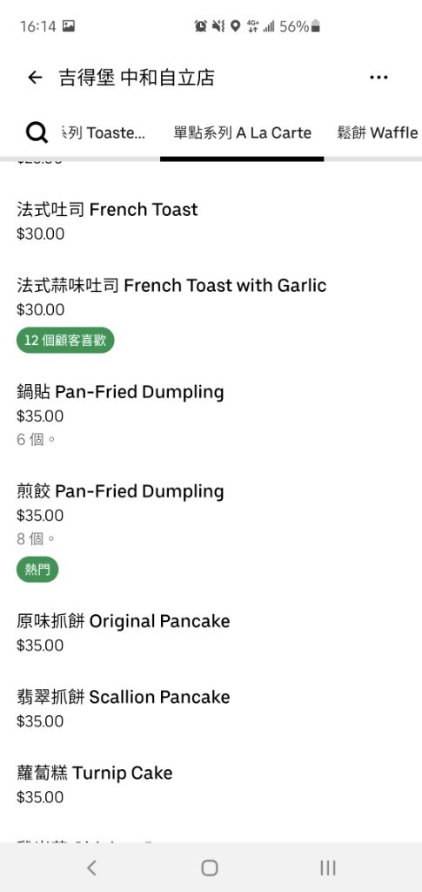Open the Android recent apps button
Image resolution: width=422 pixels, height=892 pixels.
tap(328, 868)
